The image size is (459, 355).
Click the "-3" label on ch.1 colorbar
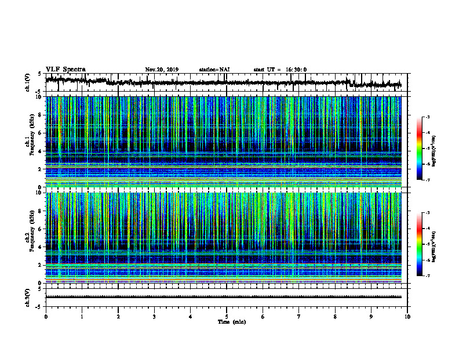click(x=427, y=117)
